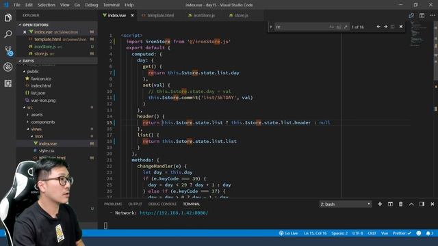
Task: Open editor more actions menu
Action: (433, 16)
